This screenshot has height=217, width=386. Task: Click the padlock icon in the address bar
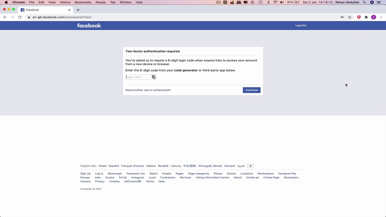pos(29,17)
